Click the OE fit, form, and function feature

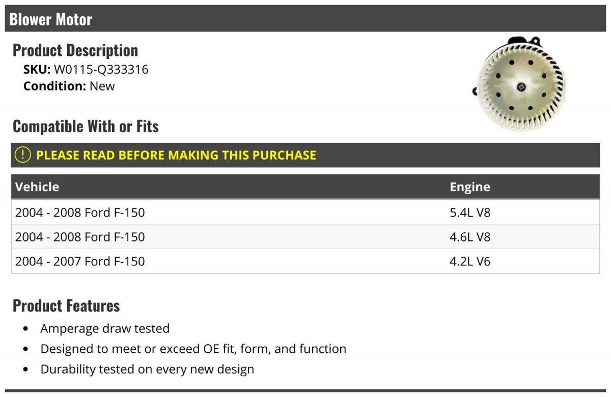click(193, 349)
